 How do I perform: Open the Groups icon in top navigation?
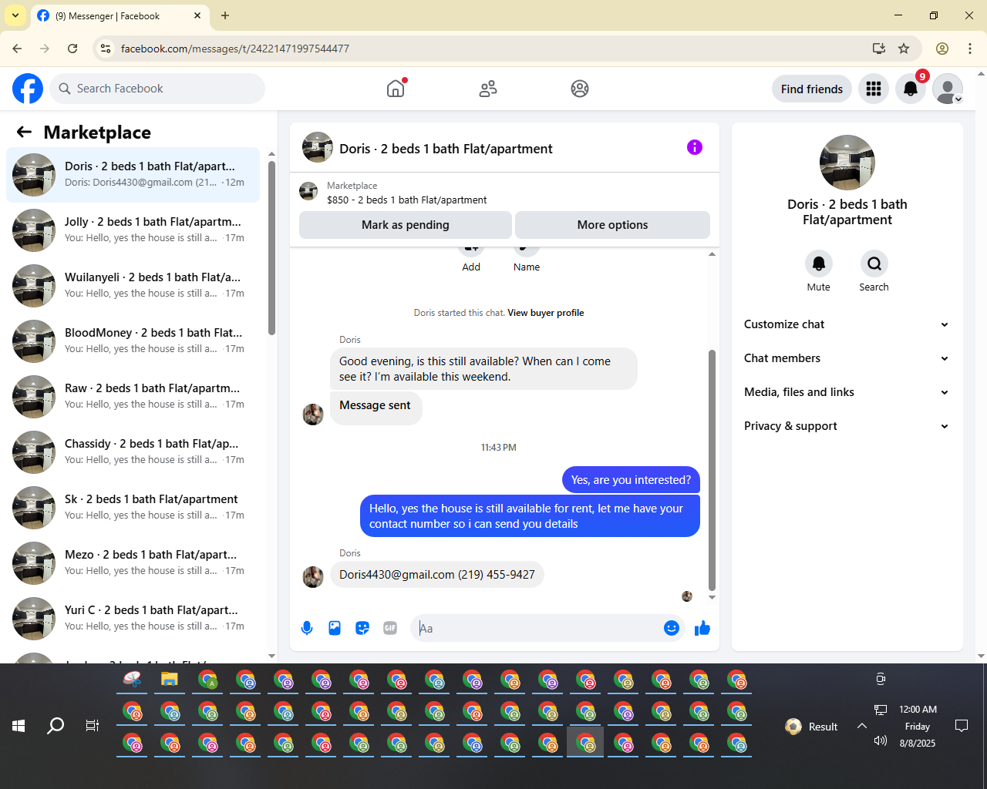tap(580, 89)
